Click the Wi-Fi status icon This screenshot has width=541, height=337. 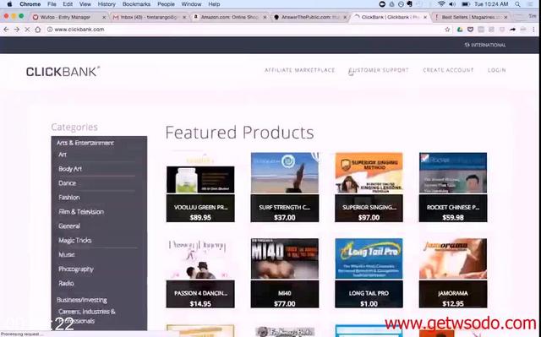(441, 4)
